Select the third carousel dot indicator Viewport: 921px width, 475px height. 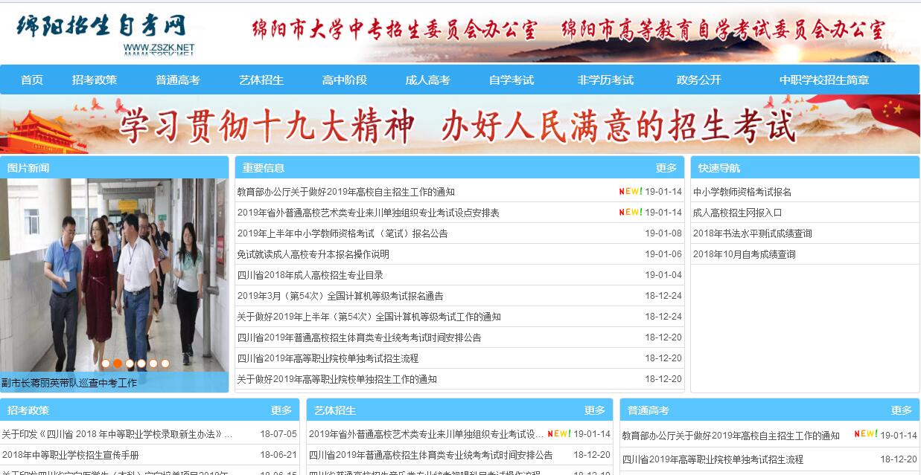pyautogui.click(x=130, y=363)
